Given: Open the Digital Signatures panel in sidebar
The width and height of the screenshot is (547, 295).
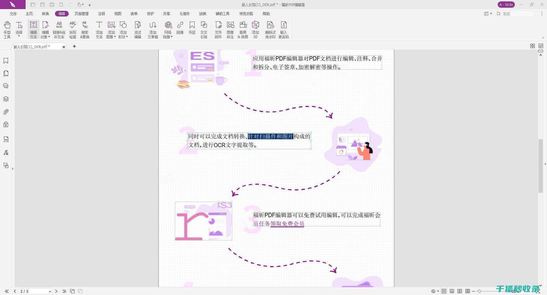Looking at the screenshot, I should click(6, 153).
